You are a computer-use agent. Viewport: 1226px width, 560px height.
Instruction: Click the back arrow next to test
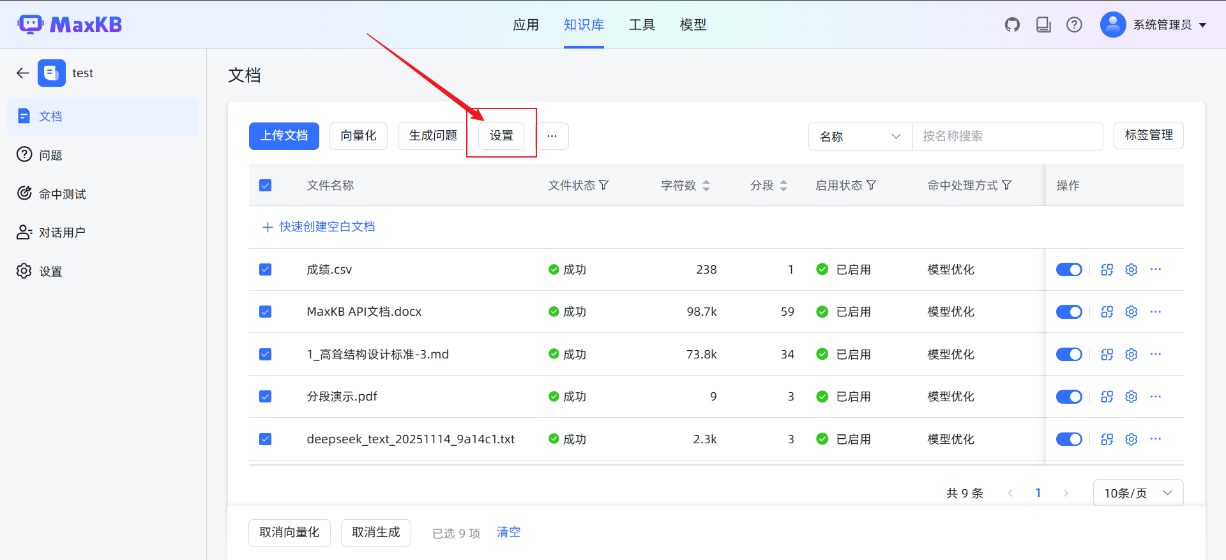coord(23,73)
